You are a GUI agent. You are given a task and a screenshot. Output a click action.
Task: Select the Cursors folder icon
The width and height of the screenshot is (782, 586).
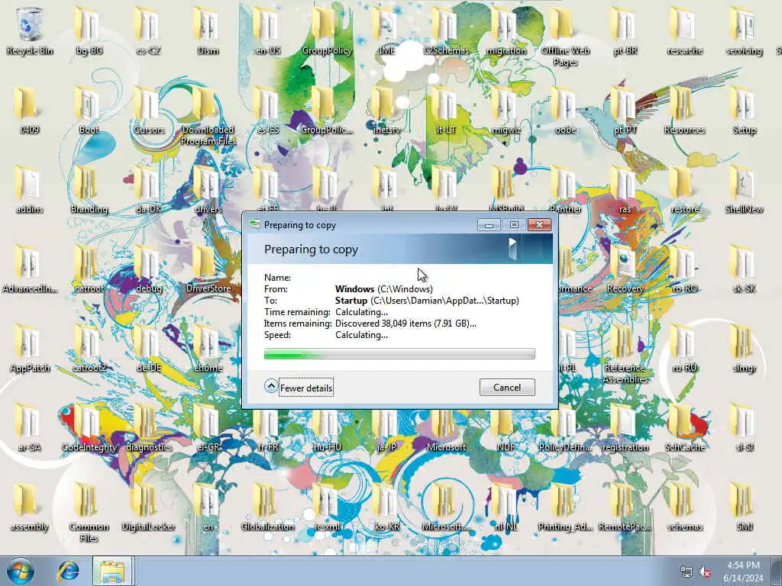148,110
